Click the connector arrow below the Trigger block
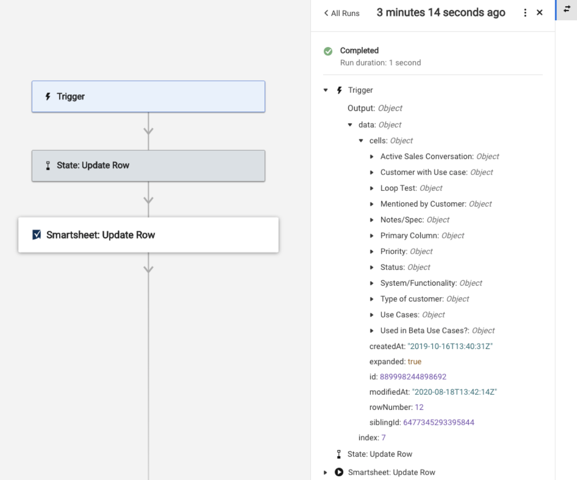This screenshot has width=577, height=480. coord(148,131)
